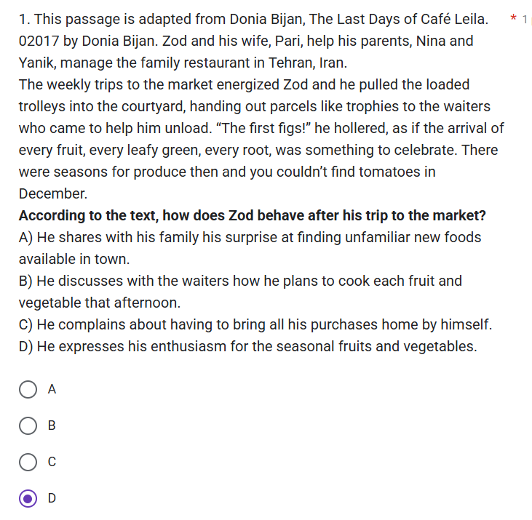
Task: Click answer text about complaining about purchases
Action: [x=255, y=324]
